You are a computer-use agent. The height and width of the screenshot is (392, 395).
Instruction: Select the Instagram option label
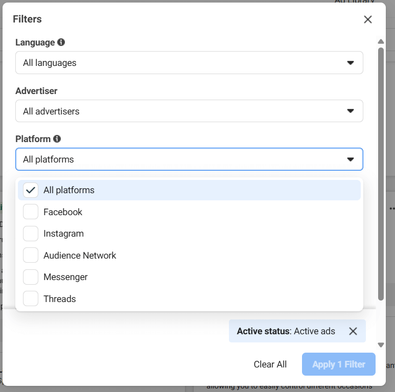[63, 234]
